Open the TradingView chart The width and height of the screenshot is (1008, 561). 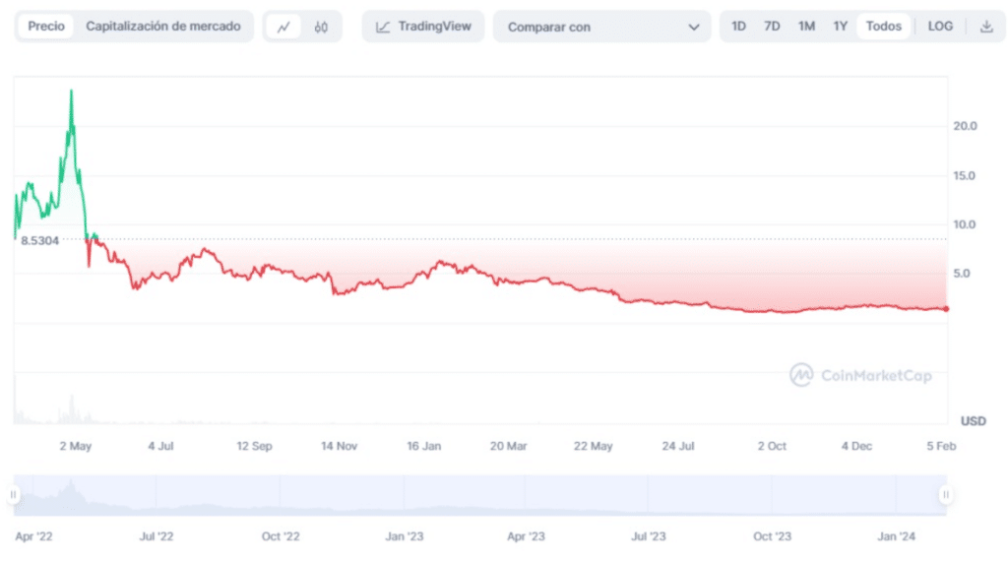coord(423,27)
